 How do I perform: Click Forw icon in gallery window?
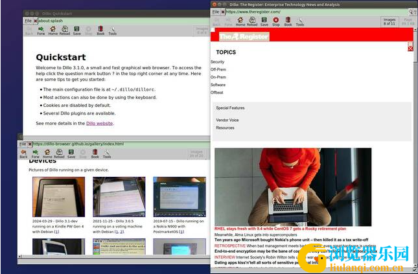click(x=35, y=152)
